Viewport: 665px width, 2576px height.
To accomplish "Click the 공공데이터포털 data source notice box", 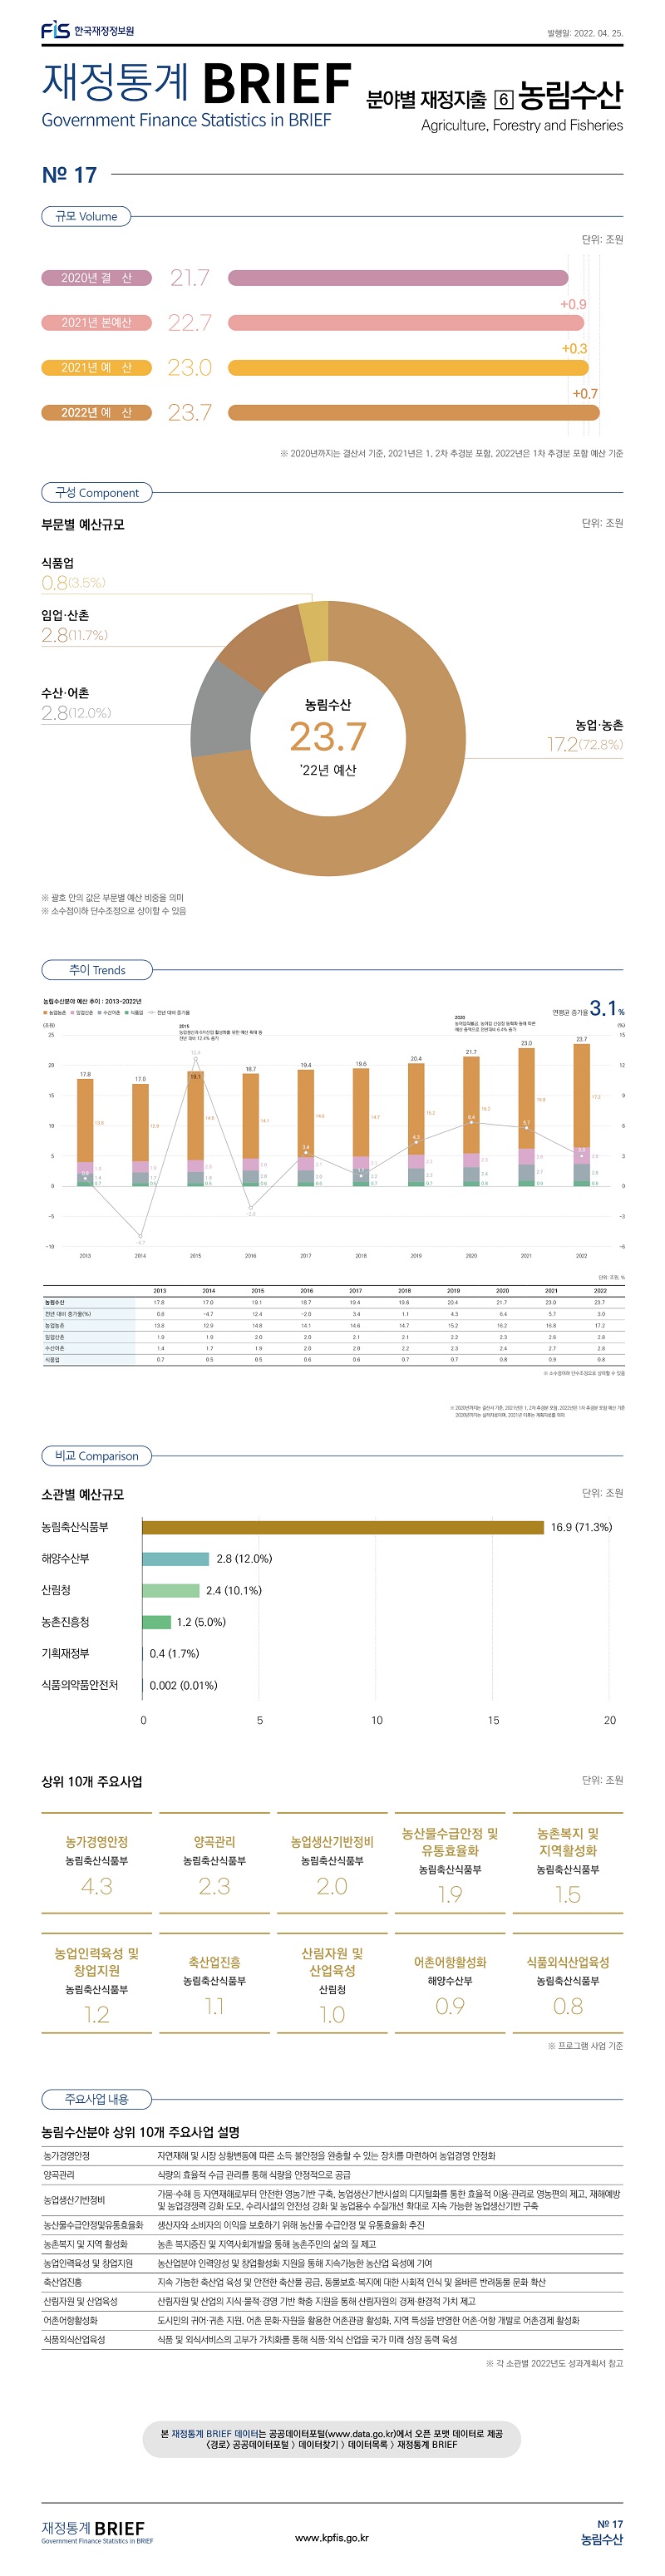I will click(332, 2438).
